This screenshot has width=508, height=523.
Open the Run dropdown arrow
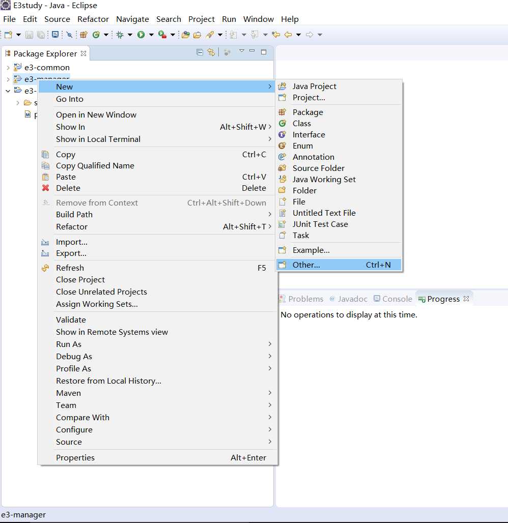click(151, 35)
